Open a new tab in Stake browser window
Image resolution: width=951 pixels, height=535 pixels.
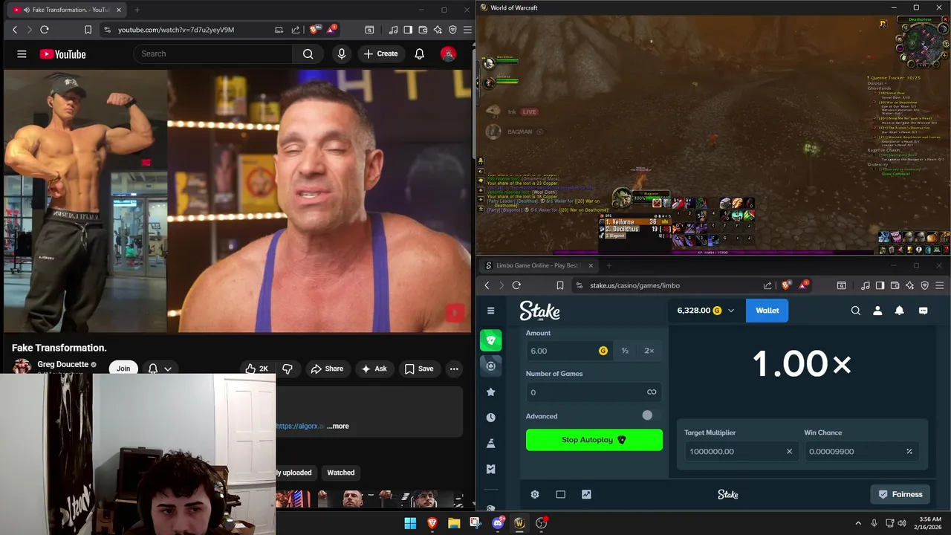pyautogui.click(x=608, y=265)
